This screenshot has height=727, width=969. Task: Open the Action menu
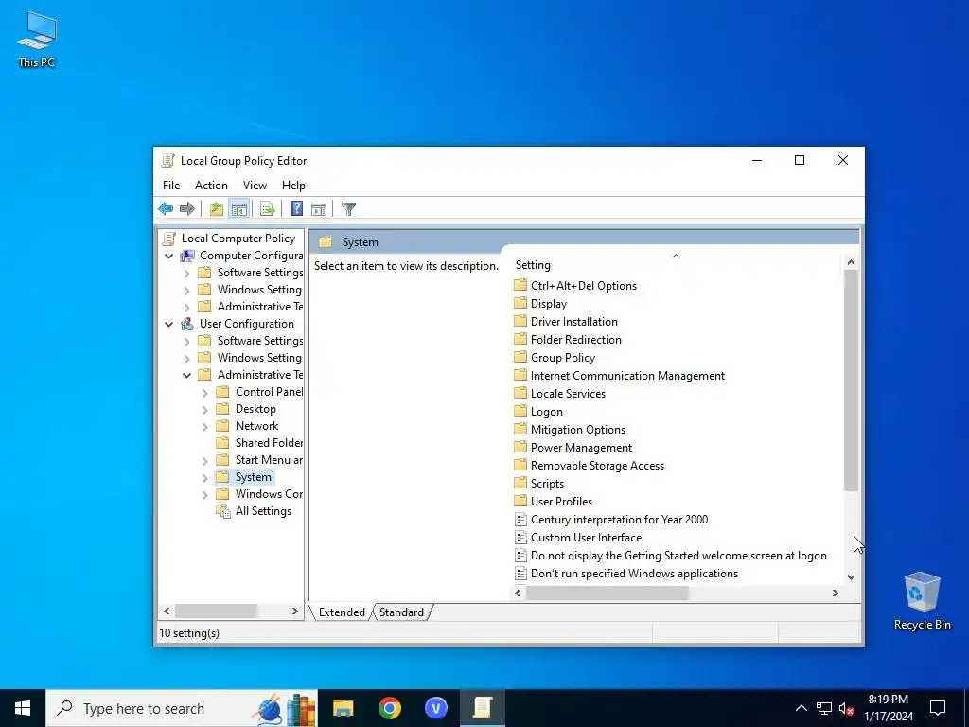tap(211, 186)
